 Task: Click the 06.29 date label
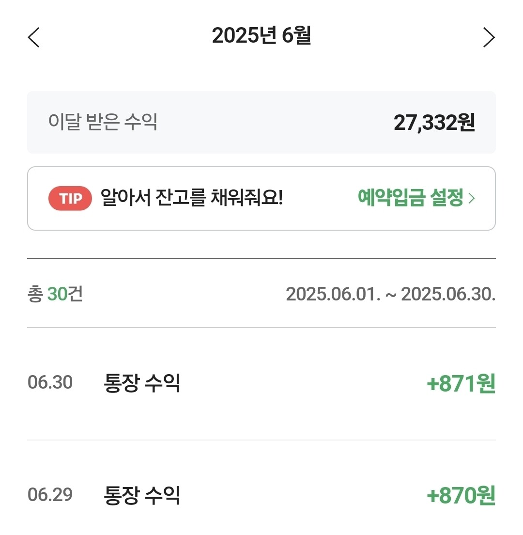[50, 495]
